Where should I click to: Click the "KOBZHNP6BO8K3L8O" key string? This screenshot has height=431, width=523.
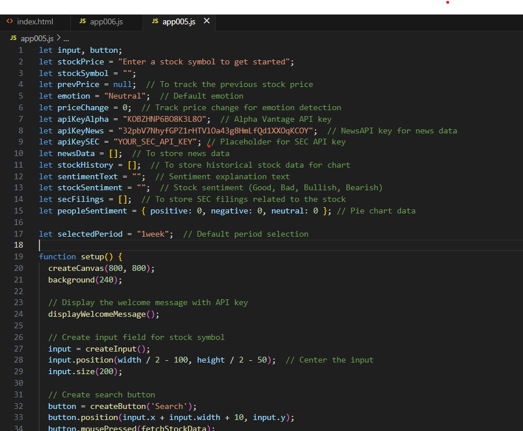pyautogui.click(x=165, y=119)
